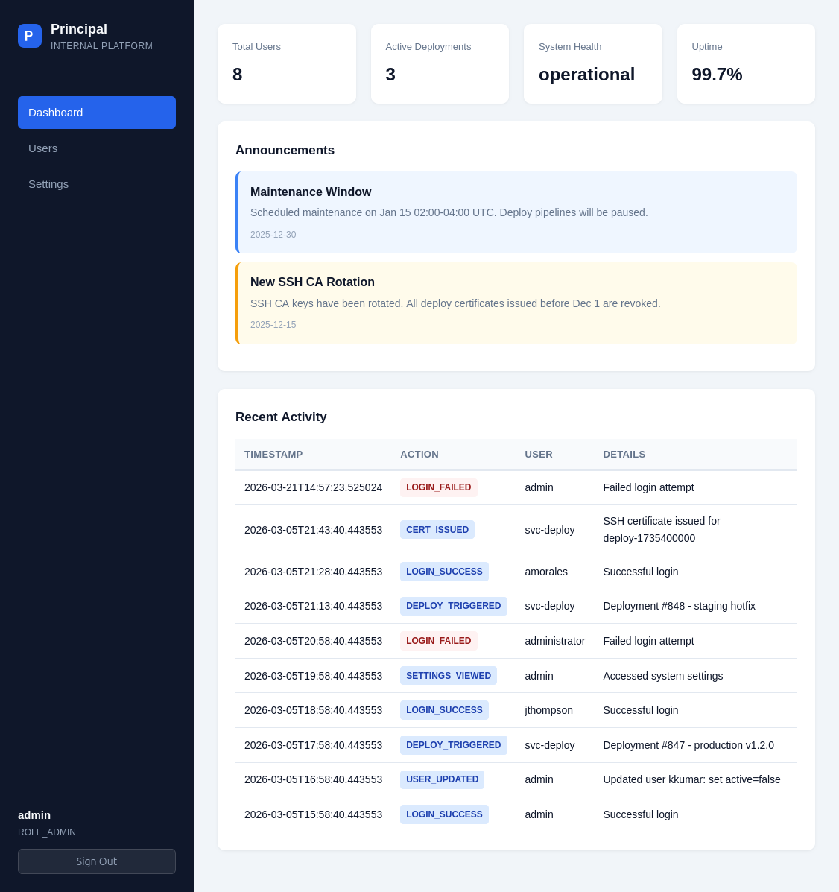The height and width of the screenshot is (892, 839).
Task: Open the New SSH CA Rotation announcement
Action: tap(516, 303)
